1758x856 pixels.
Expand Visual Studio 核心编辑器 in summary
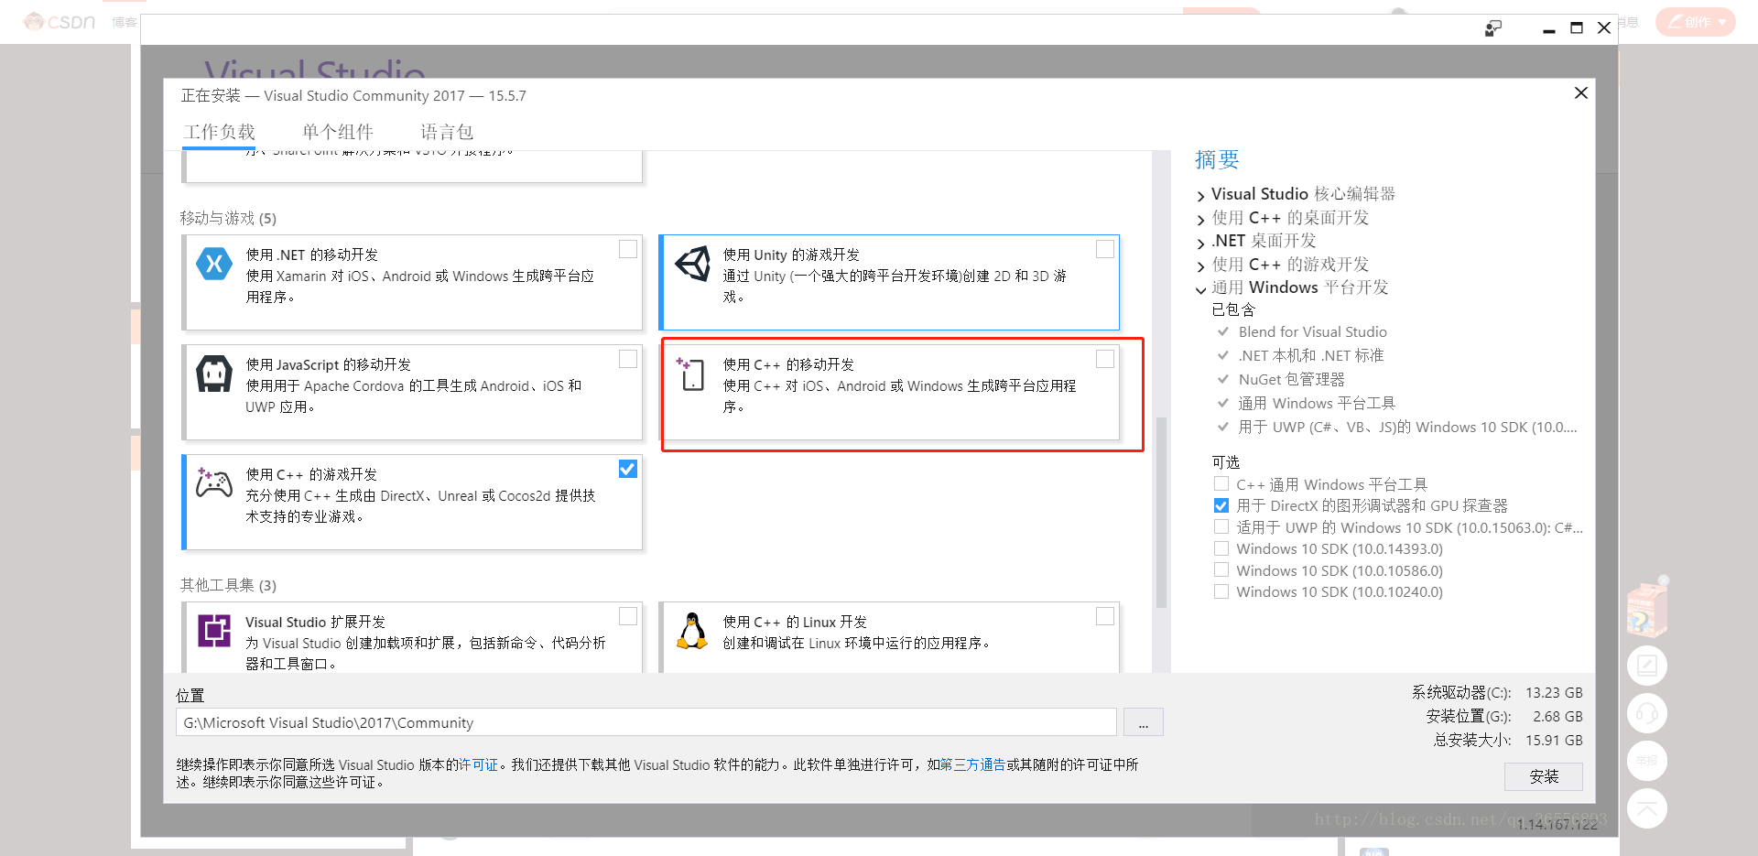[x=1201, y=195]
